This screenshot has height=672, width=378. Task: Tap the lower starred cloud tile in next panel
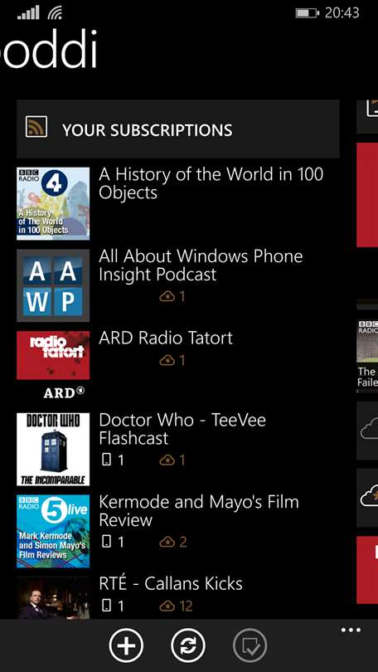coord(367,498)
